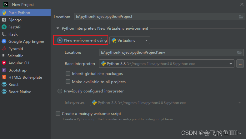The width and height of the screenshot is (246, 139).
Task: Select FastAPI project type
Action: click(25, 27)
